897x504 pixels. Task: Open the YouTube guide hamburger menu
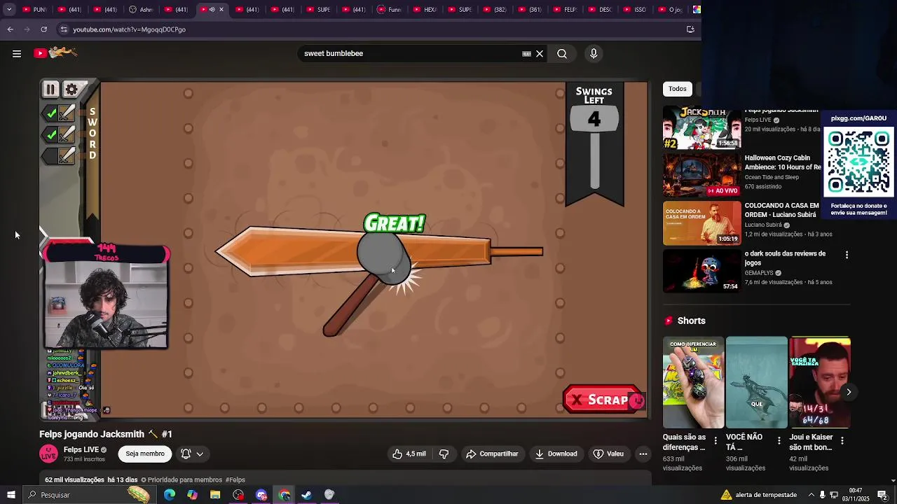click(x=17, y=53)
